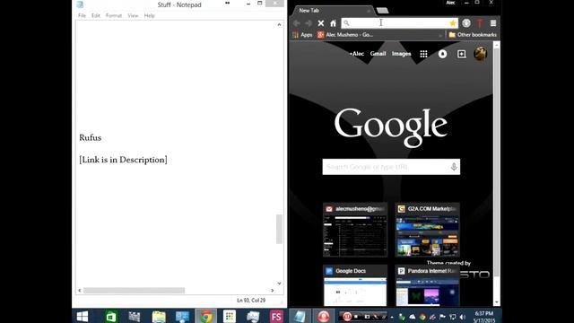This screenshot has height=323, width=574.
Task: Open the G2A.COM Marketplace thumbnail
Action: pyautogui.click(x=427, y=230)
